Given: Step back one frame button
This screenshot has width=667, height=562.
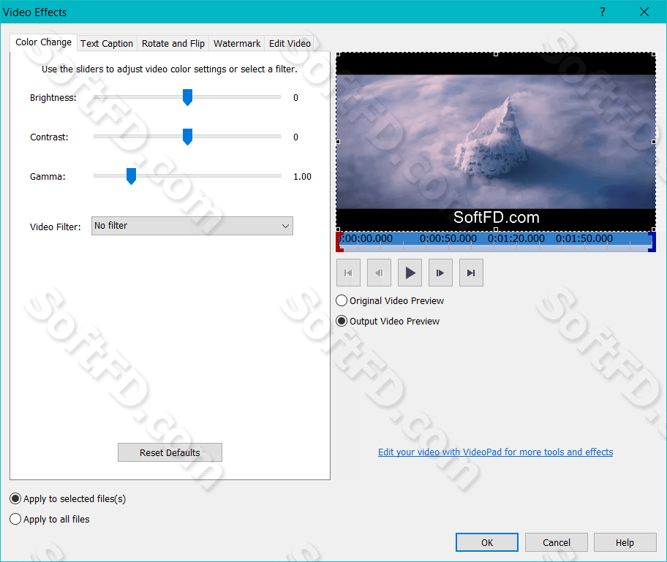Looking at the screenshot, I should (379, 273).
